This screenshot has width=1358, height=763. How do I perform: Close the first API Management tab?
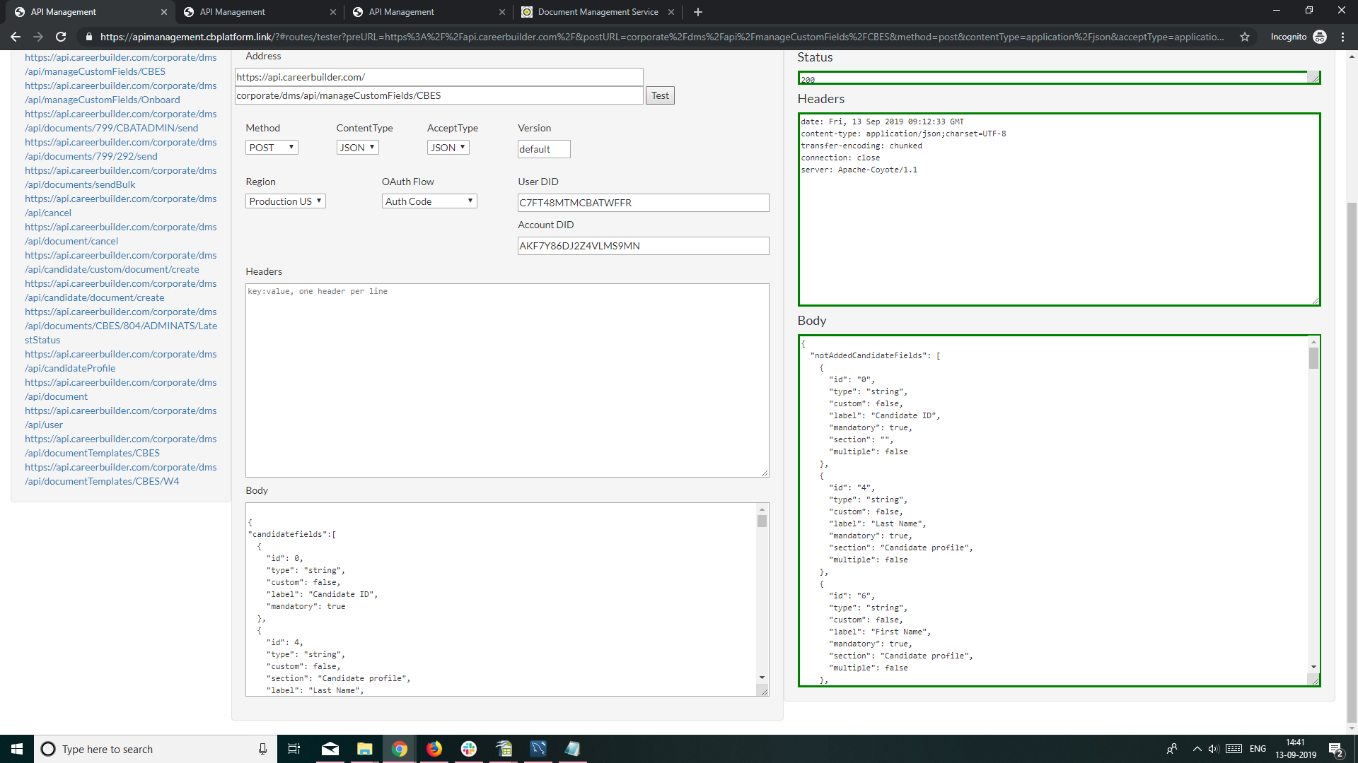point(164,12)
